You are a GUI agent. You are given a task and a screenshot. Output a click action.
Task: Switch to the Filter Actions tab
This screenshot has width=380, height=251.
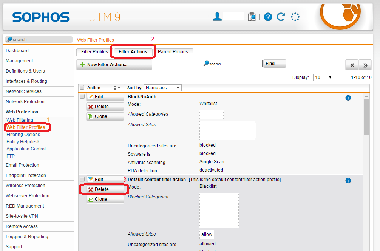pyautogui.click(x=133, y=52)
